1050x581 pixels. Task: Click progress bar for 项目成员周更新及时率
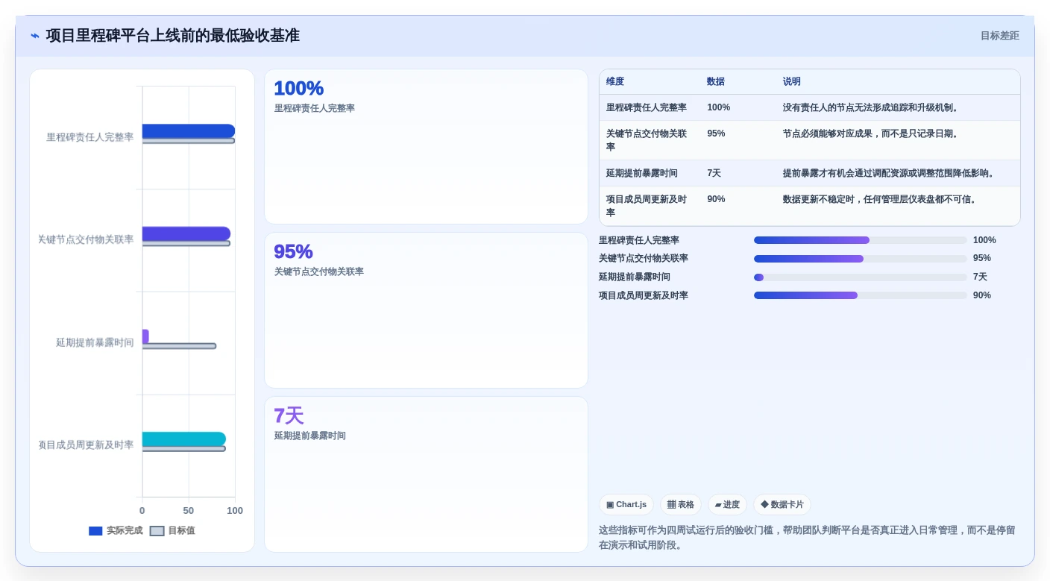860,295
